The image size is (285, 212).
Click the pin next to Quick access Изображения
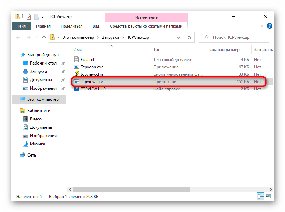63,88
